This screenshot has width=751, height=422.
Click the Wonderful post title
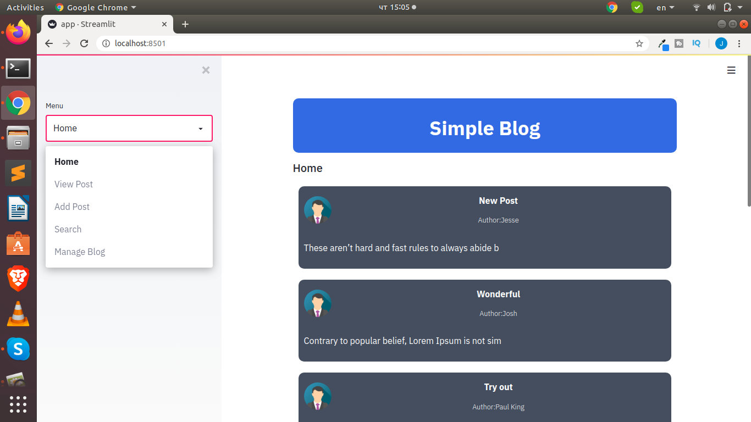[498, 294]
